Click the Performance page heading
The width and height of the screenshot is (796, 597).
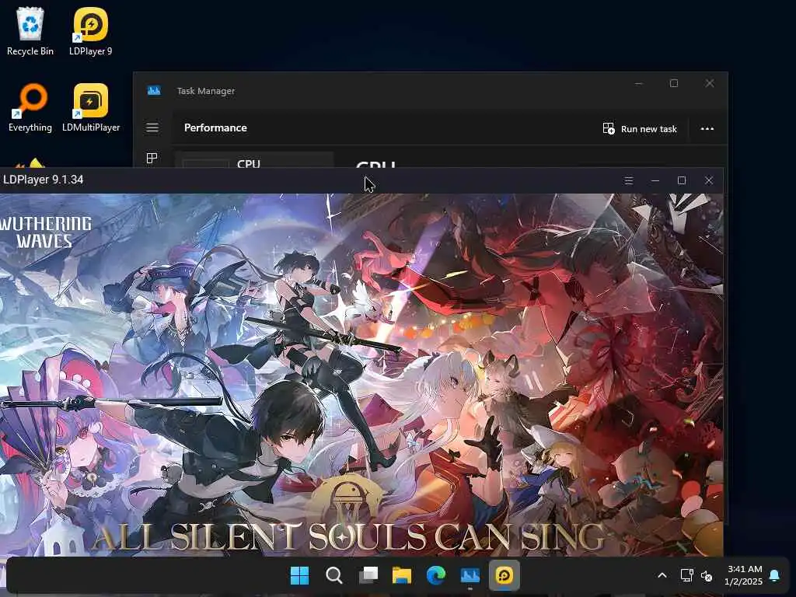coord(215,128)
